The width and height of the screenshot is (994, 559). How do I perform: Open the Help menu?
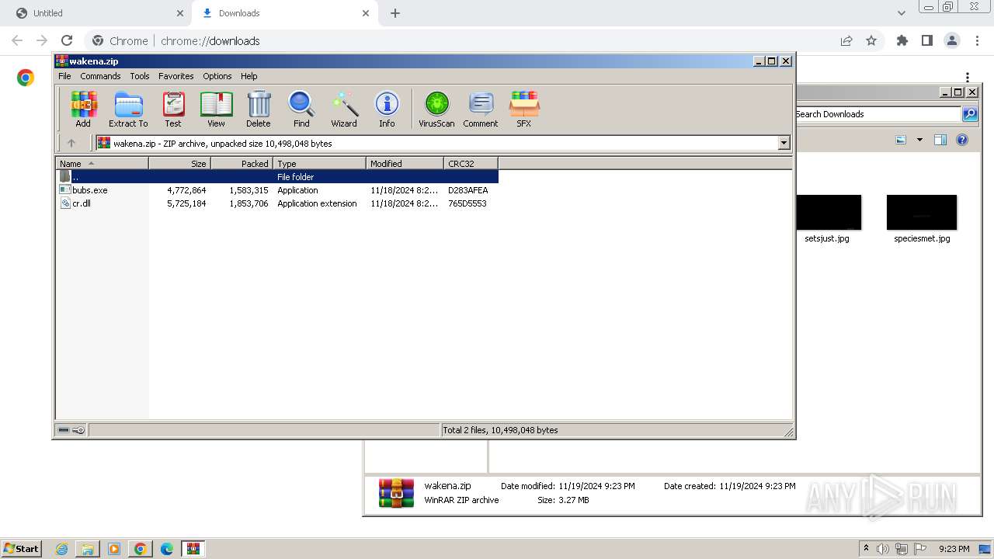pyautogui.click(x=248, y=76)
